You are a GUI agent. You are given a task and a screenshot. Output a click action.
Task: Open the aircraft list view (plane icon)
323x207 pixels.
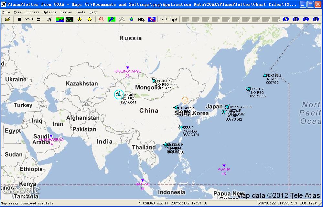49,19
